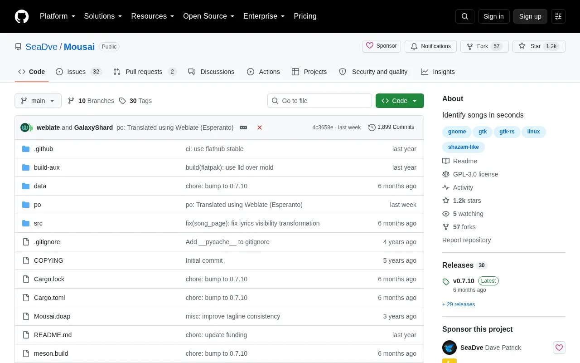Open the Projects tab
This screenshot has width=580, height=363.
click(309, 72)
